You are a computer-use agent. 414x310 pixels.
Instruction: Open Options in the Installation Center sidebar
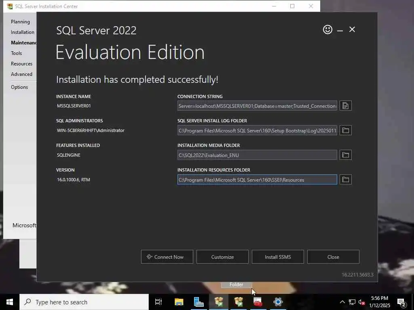coord(19,87)
